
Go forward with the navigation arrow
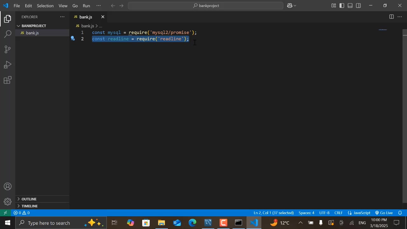[121, 5]
